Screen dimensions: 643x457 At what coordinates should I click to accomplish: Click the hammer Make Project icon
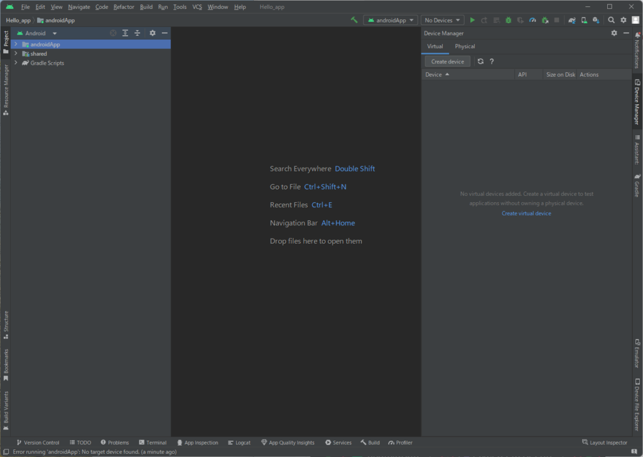[x=354, y=20]
